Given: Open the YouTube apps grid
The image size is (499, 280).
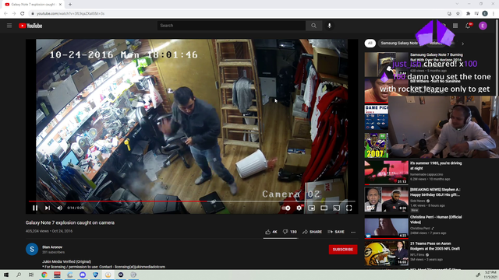Looking at the screenshot, I should coord(455,26).
